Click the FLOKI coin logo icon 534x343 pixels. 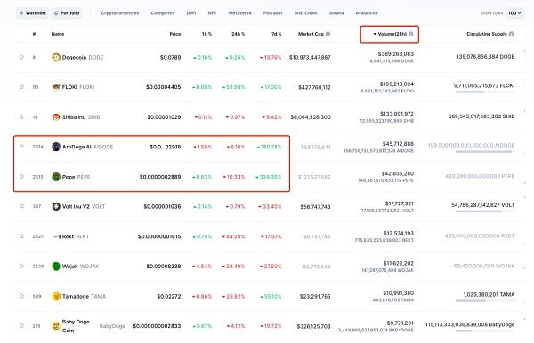[x=56, y=87]
